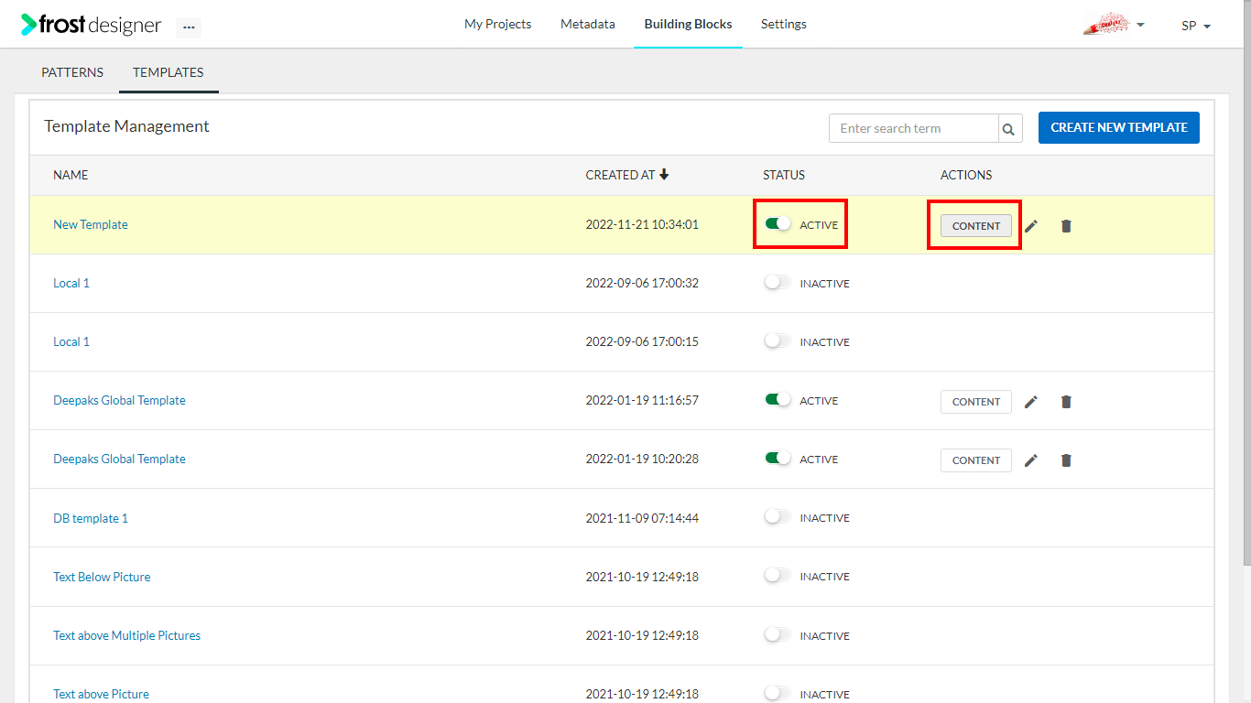Click Create New Template button

1119,127
